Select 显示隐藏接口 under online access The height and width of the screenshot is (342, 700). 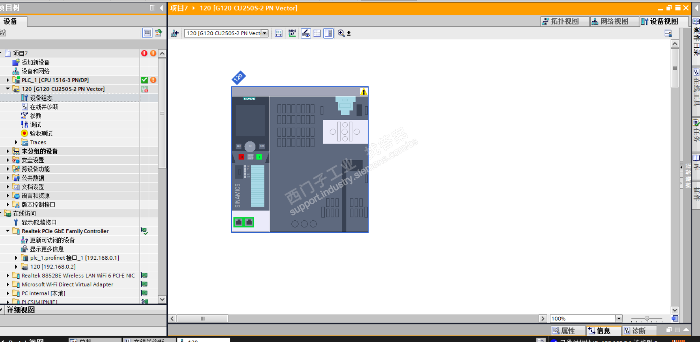point(39,222)
